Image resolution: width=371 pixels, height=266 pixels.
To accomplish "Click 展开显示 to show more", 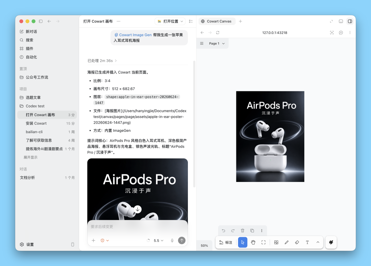I will pyautogui.click(x=31, y=157).
